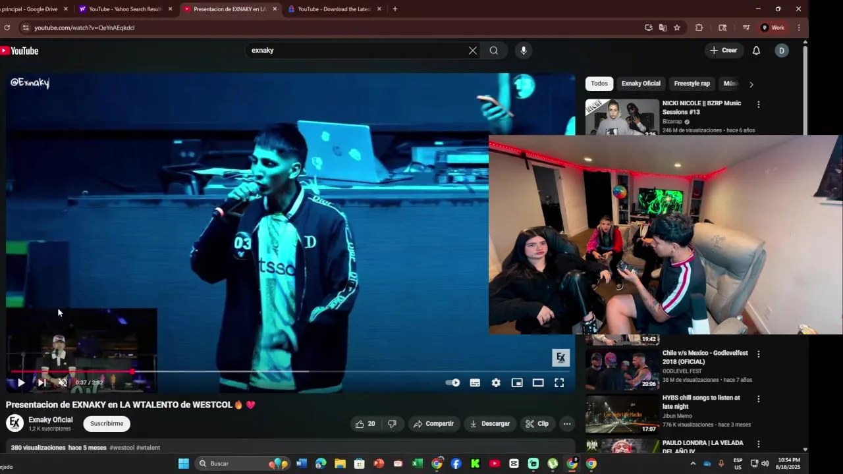Open options for Chile v/s Mexico video
Image resolution: width=843 pixels, height=474 pixels.
758,354
